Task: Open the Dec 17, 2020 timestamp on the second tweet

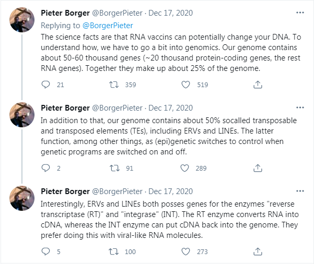Action: (x=170, y=108)
